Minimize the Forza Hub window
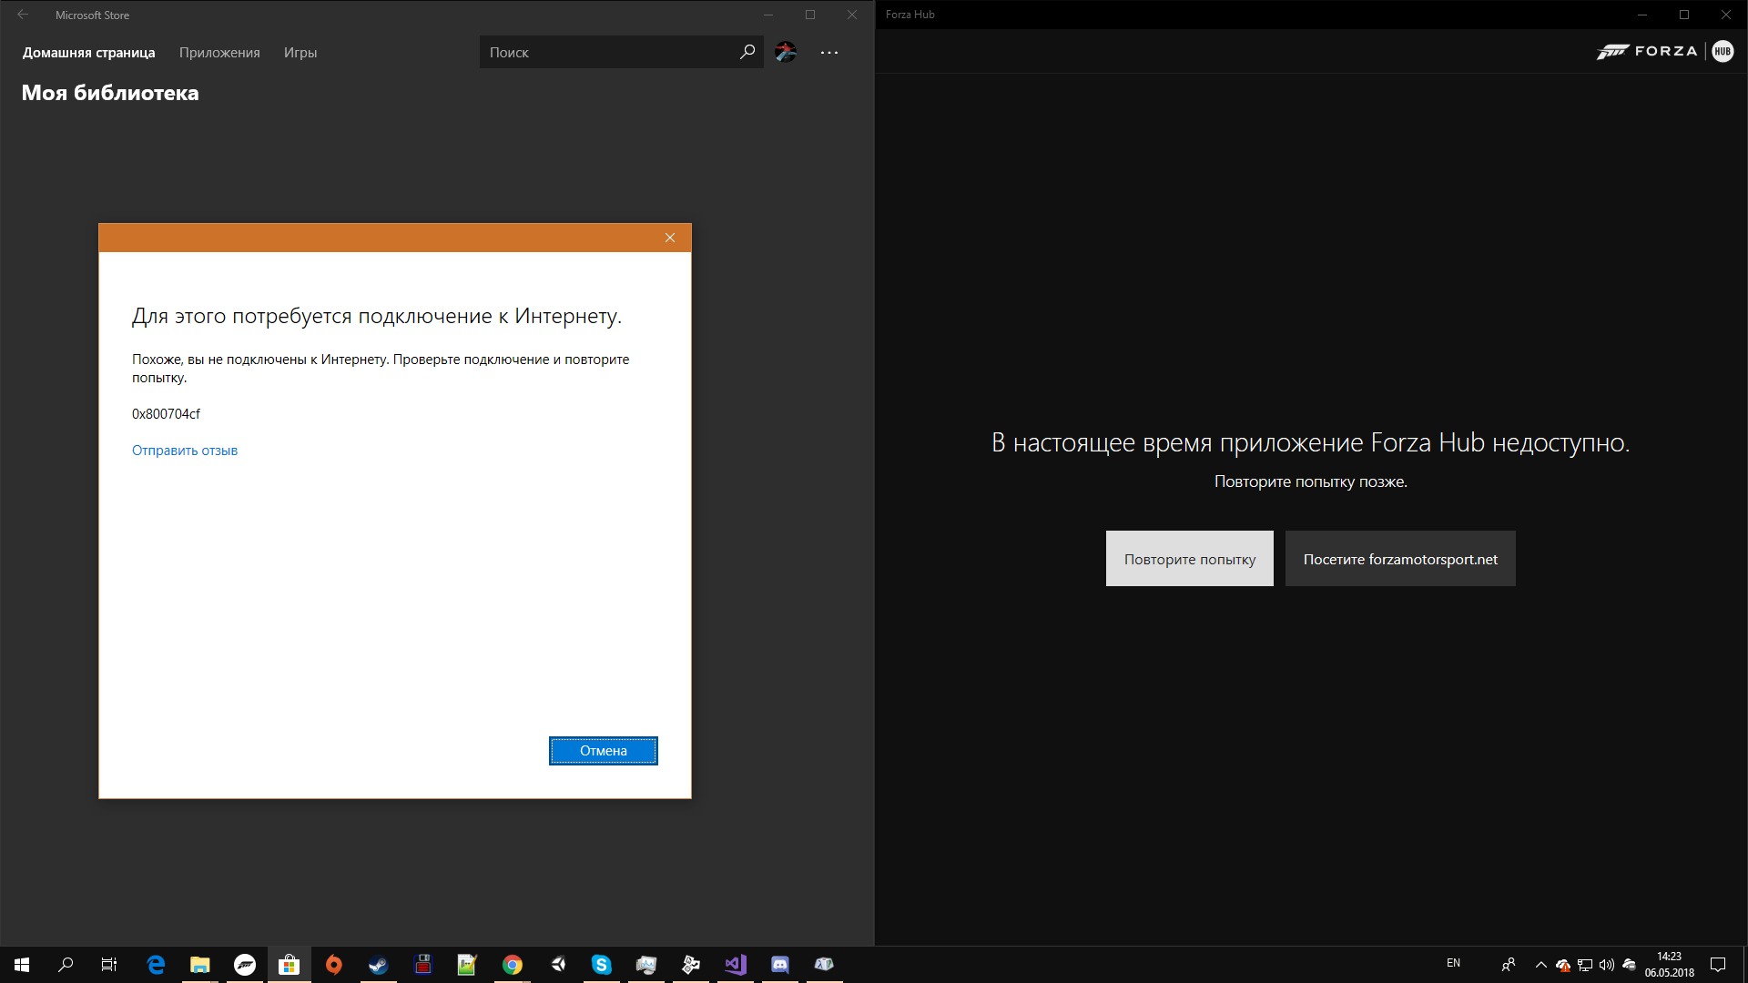The width and height of the screenshot is (1748, 983). pos(1642,15)
